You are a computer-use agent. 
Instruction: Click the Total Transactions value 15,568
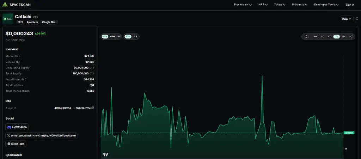(90, 91)
